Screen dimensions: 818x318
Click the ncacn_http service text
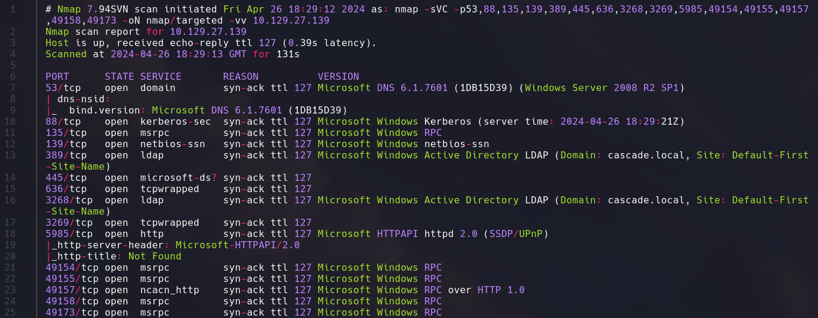tap(170, 290)
